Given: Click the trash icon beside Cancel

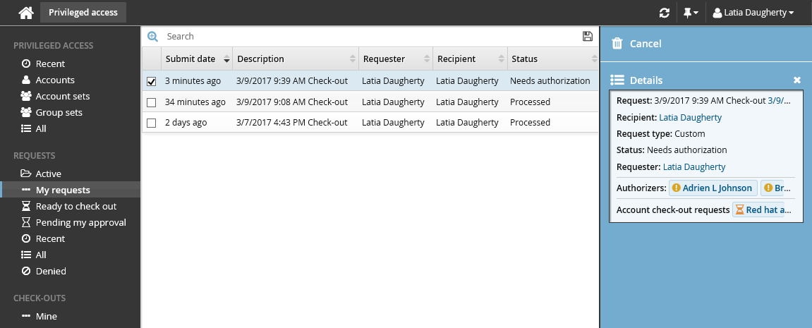Looking at the screenshot, I should 617,44.
